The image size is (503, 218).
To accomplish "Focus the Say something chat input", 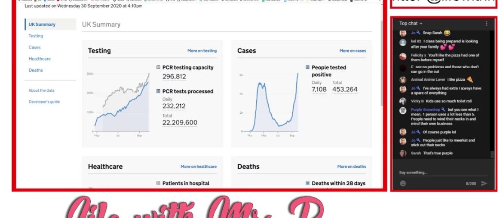I will 443,173.
